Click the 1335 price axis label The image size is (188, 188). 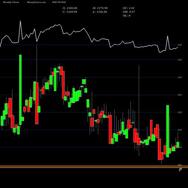(x=180, y=77)
